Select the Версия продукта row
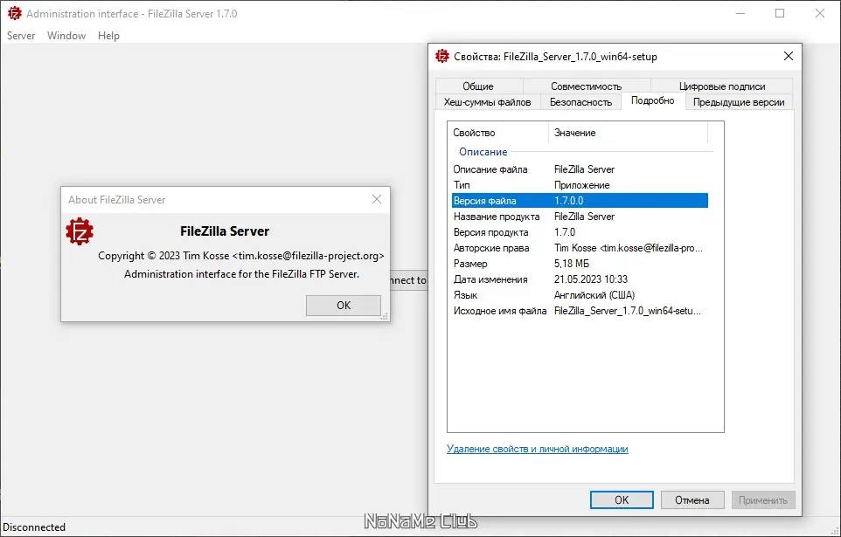Viewport: 841px width, 537px height. (x=580, y=232)
